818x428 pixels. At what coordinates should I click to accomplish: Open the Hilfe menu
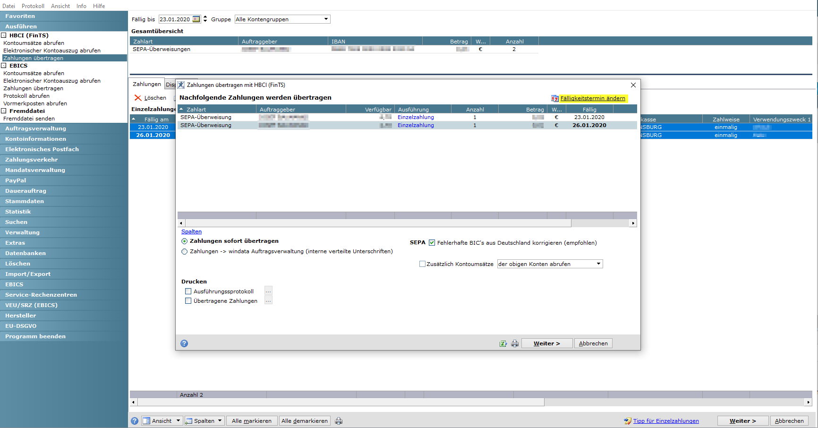click(x=99, y=6)
